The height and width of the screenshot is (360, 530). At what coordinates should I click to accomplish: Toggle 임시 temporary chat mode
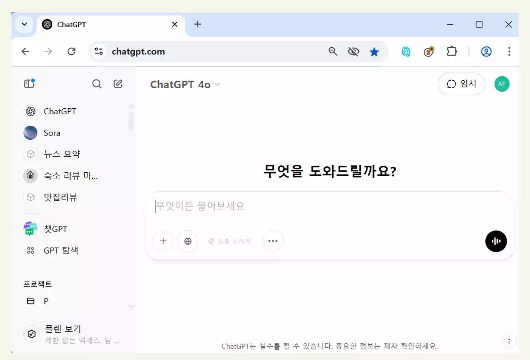tap(462, 84)
